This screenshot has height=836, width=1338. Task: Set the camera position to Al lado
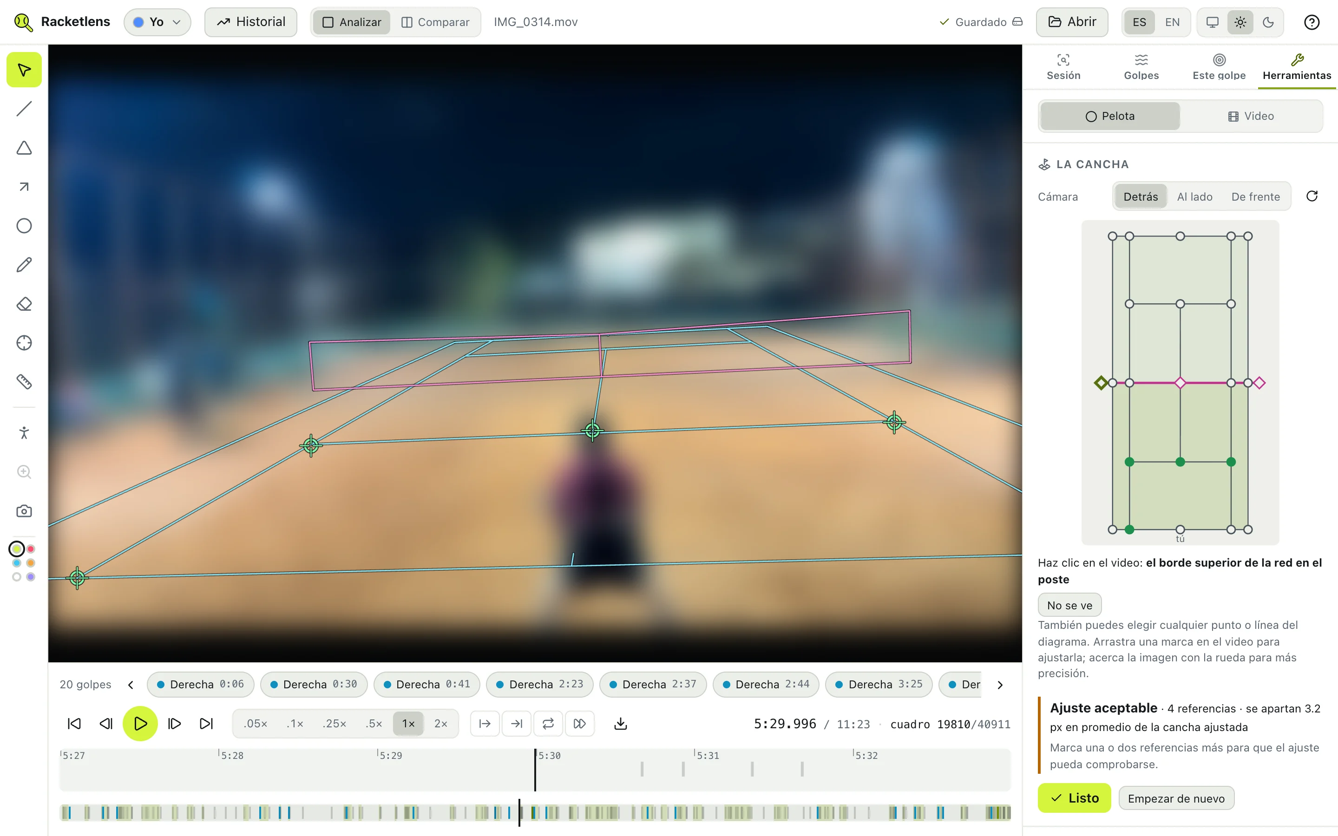[x=1194, y=197]
